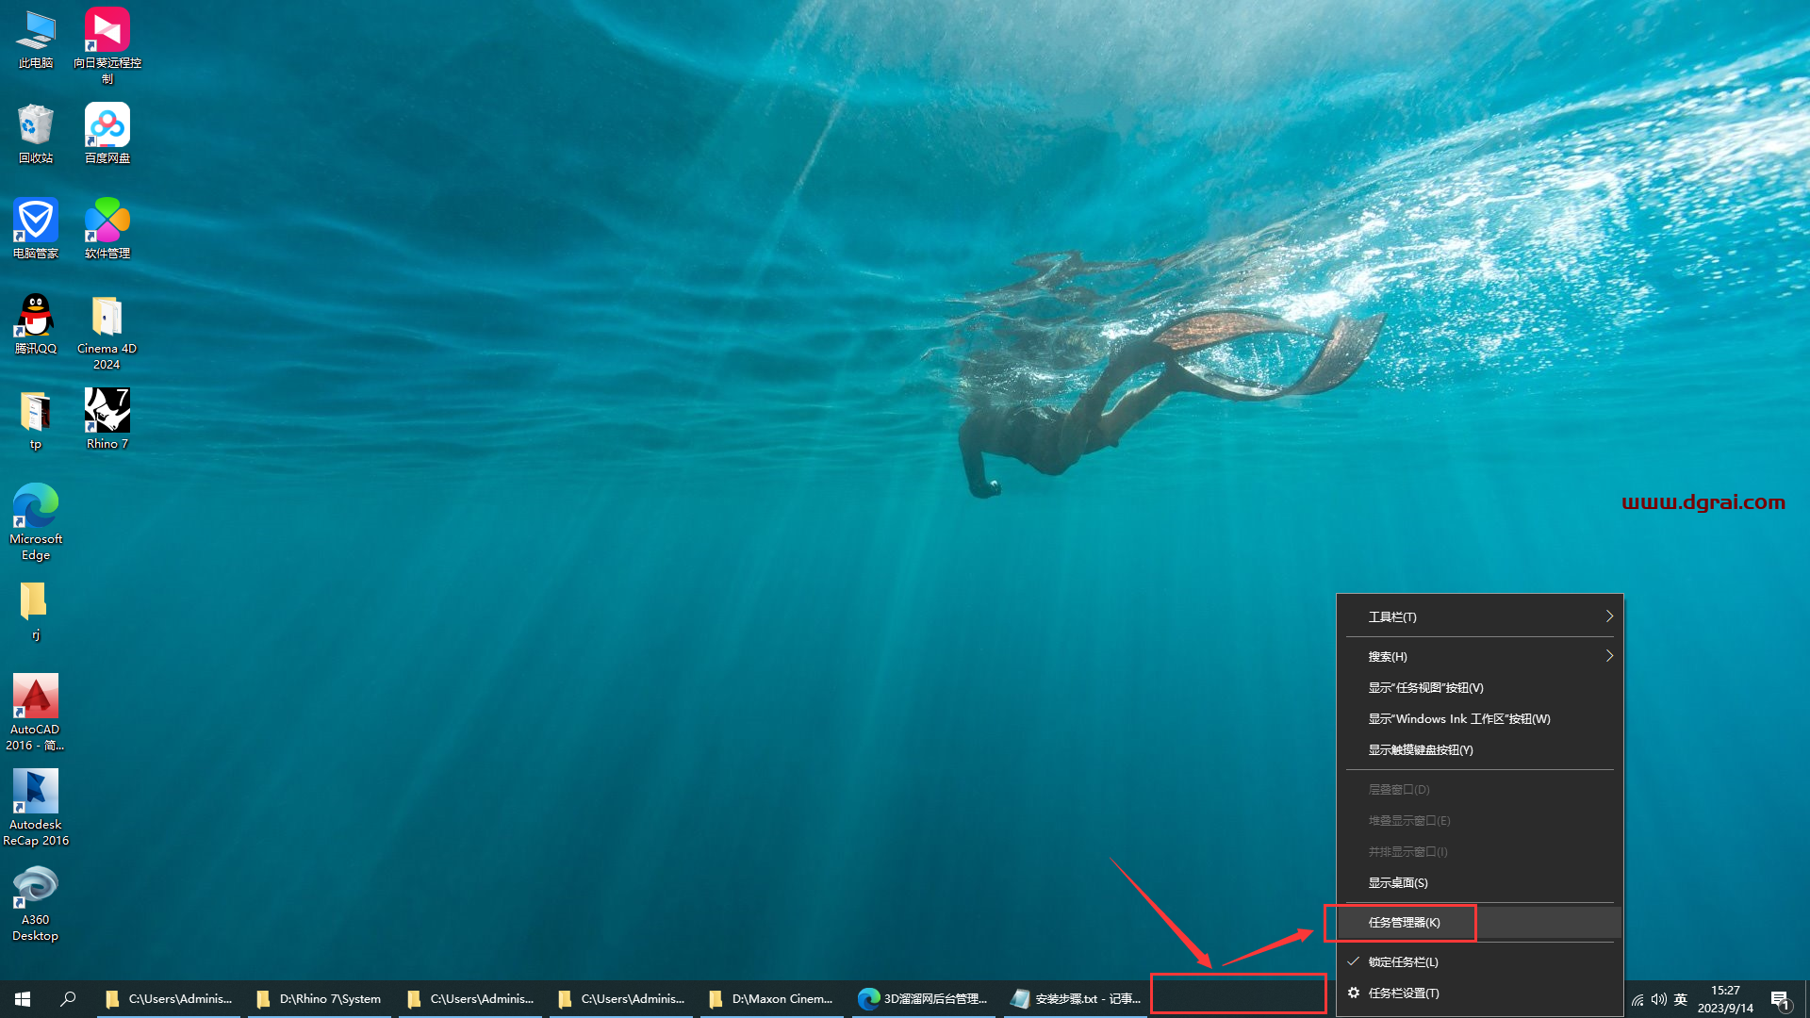
Task: Open 任务栏设置(T) from context menu
Action: click(1480, 993)
